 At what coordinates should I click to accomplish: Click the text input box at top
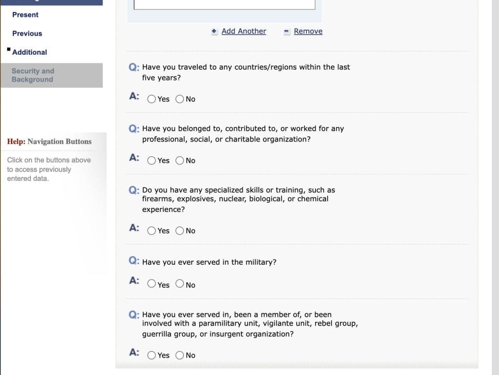pos(224,4)
